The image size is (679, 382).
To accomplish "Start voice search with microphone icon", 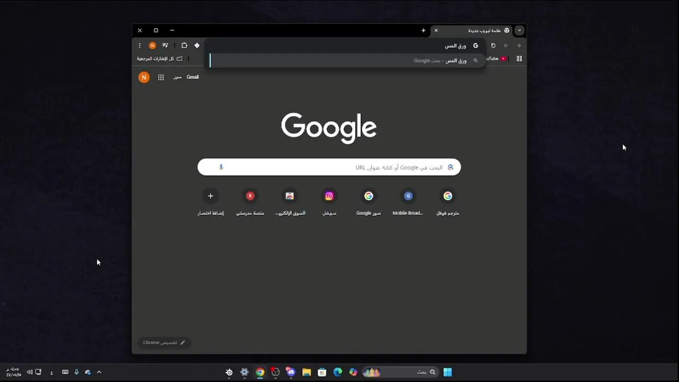I will [x=221, y=167].
